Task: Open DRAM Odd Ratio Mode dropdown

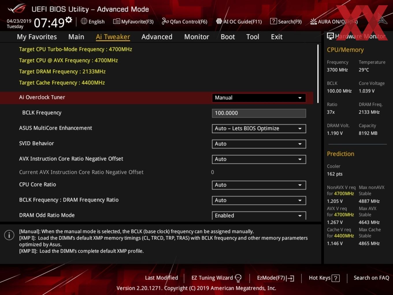Action: [x=259, y=215]
